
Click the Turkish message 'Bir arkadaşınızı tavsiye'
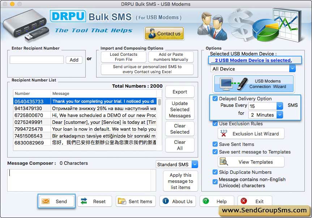104,136
